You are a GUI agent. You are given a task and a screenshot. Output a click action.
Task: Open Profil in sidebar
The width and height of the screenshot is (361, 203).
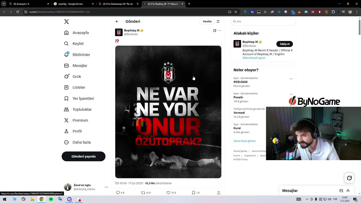point(73,131)
